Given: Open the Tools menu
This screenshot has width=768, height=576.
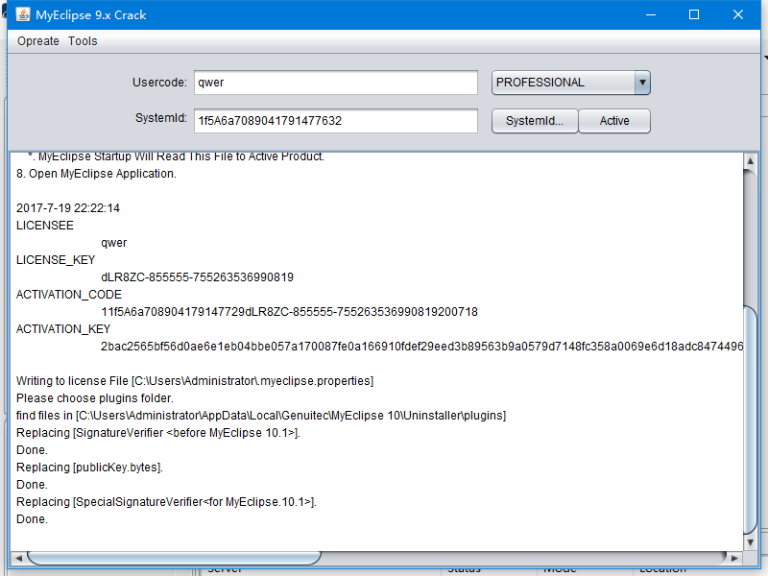Looking at the screenshot, I should (x=83, y=41).
